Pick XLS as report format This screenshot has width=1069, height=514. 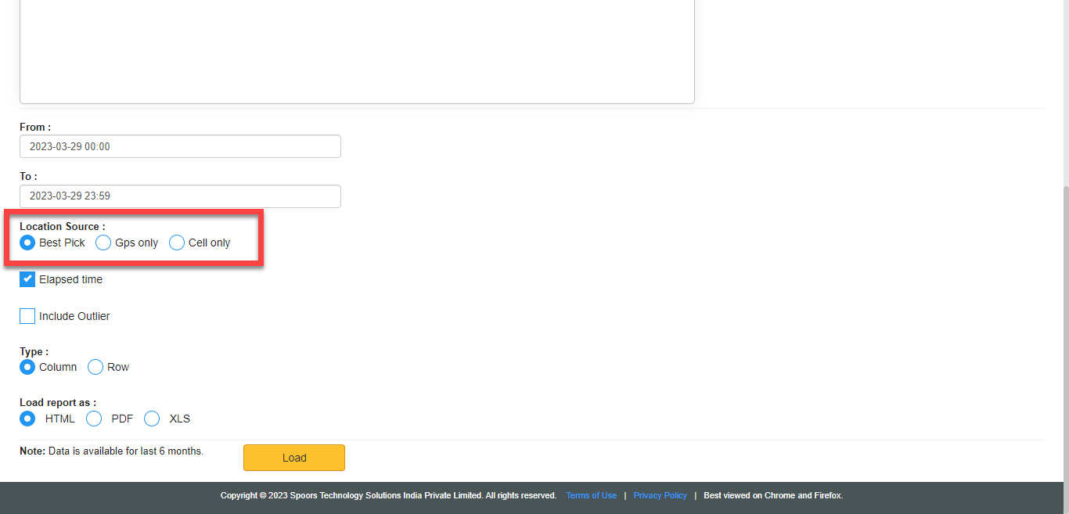(152, 419)
